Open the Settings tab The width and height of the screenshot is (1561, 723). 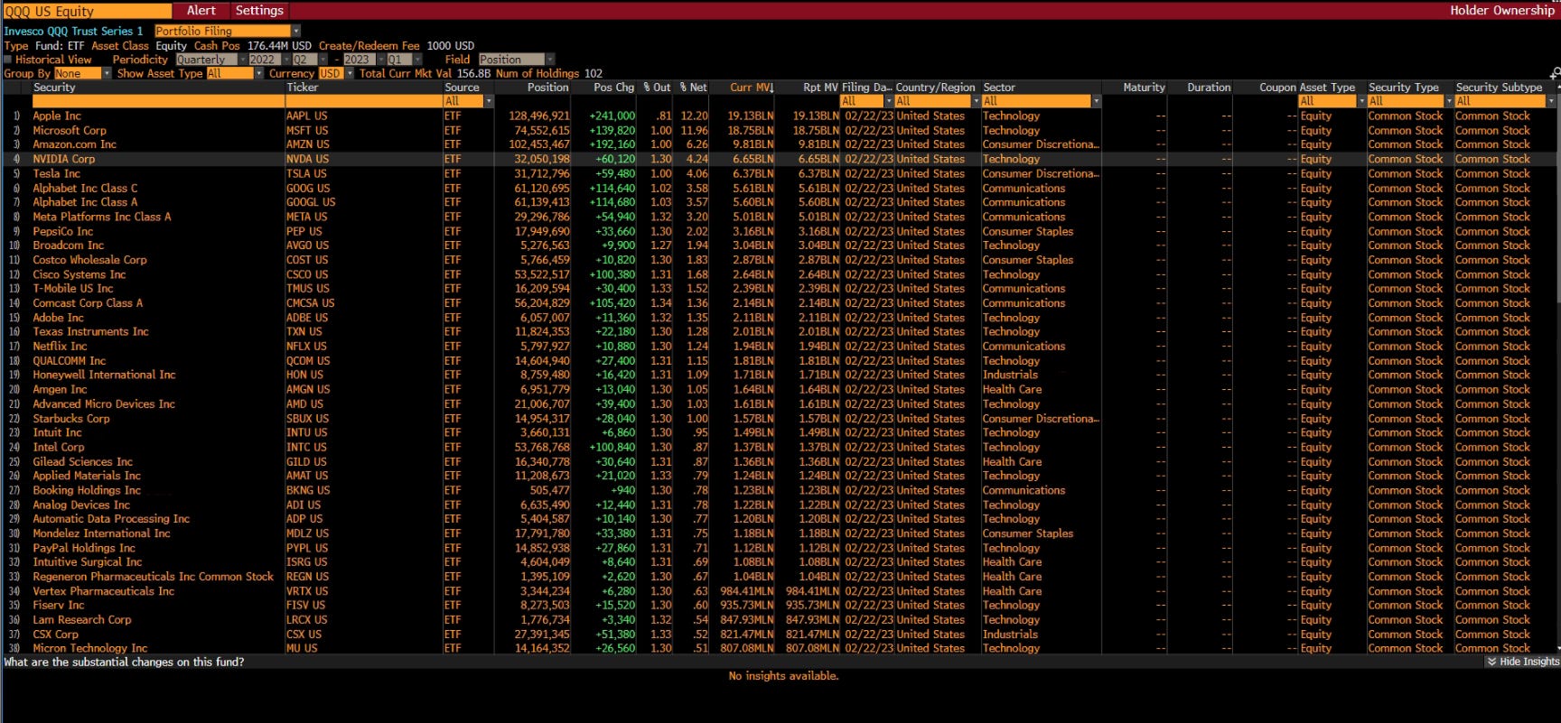(259, 11)
